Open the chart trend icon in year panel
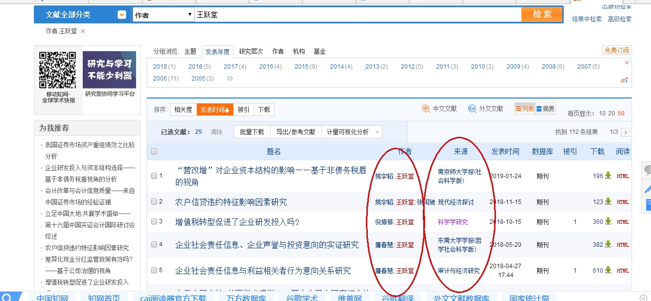The image size is (651, 301). [x=624, y=80]
